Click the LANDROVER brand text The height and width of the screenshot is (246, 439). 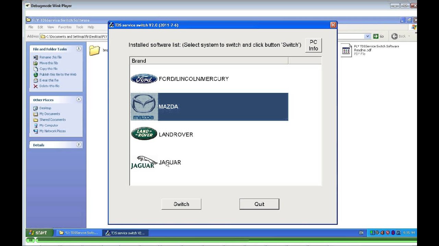176,135
